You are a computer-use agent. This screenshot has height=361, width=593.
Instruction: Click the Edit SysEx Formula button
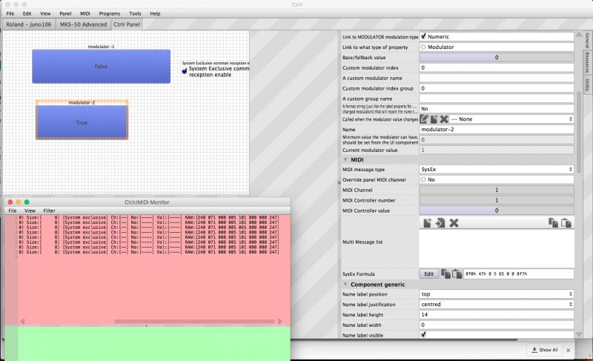tap(429, 274)
